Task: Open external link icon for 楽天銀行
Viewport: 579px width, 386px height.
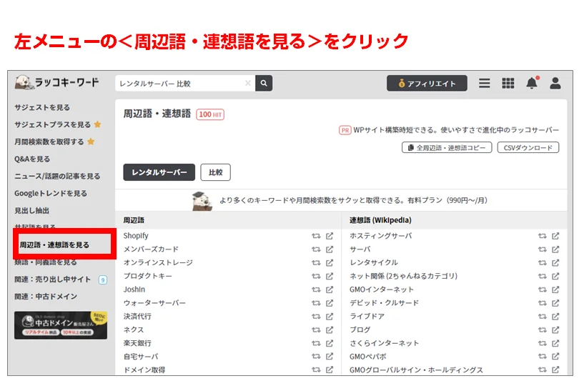Action: [x=330, y=343]
